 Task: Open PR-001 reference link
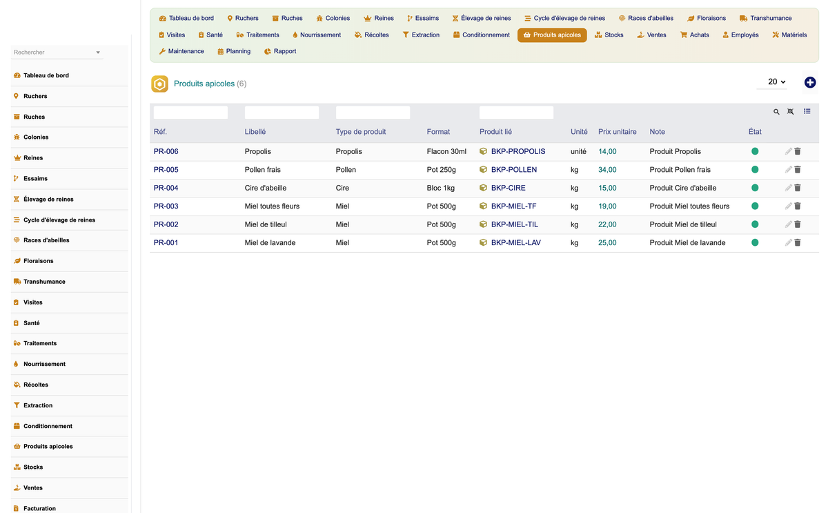click(166, 243)
